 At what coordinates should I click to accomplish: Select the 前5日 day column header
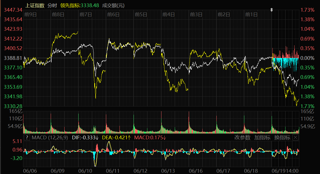[x=141, y=15]
